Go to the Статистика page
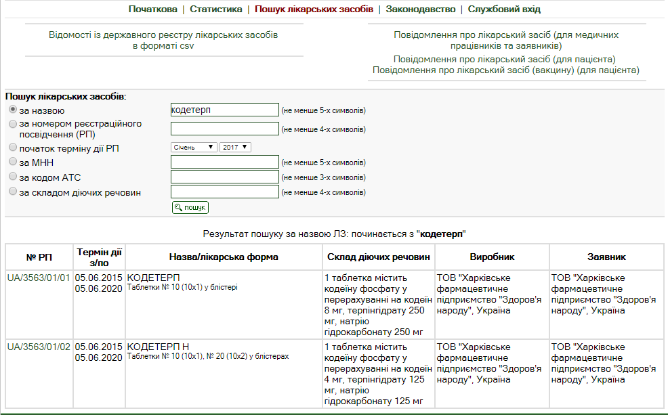Image resolution: width=668 pixels, height=415 pixels. tap(215, 9)
